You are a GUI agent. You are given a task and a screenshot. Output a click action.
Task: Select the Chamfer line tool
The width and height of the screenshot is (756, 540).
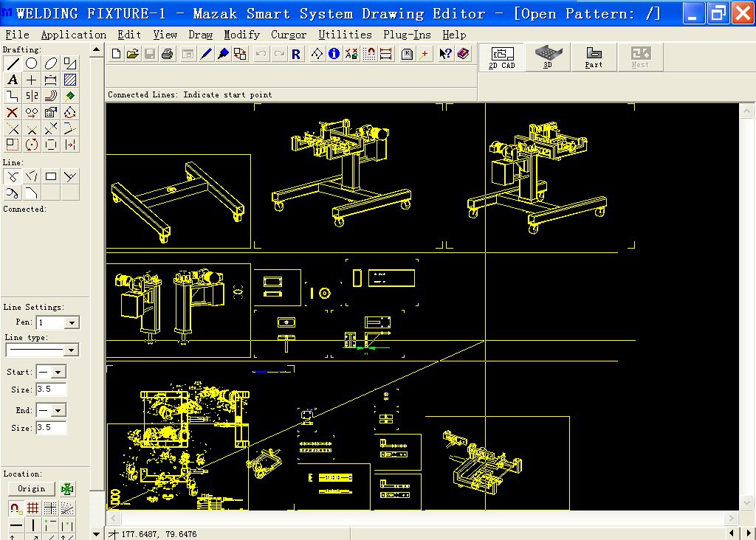[x=31, y=193]
